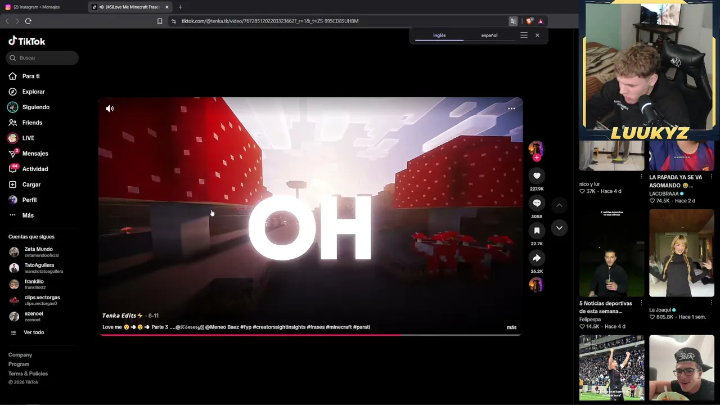720x405 pixels.
Task: Open the spinning sound disc icon
Action: 536,285
